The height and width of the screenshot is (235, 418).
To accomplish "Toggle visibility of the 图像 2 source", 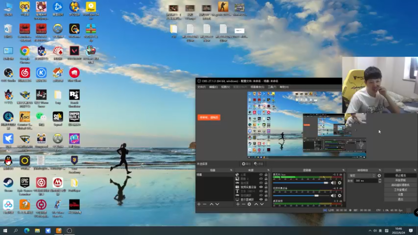I will pyautogui.click(x=261, y=179).
